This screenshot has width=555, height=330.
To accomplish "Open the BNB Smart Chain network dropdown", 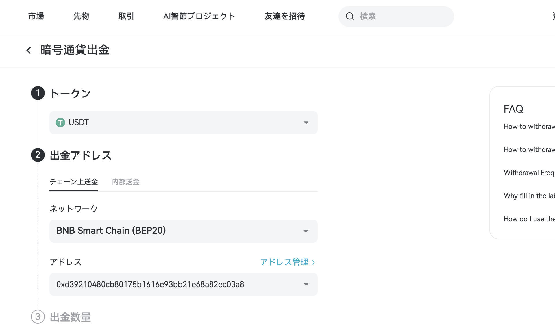I will pos(306,231).
